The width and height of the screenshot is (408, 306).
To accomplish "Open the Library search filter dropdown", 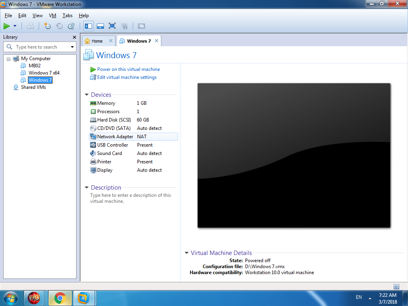I will [x=73, y=47].
